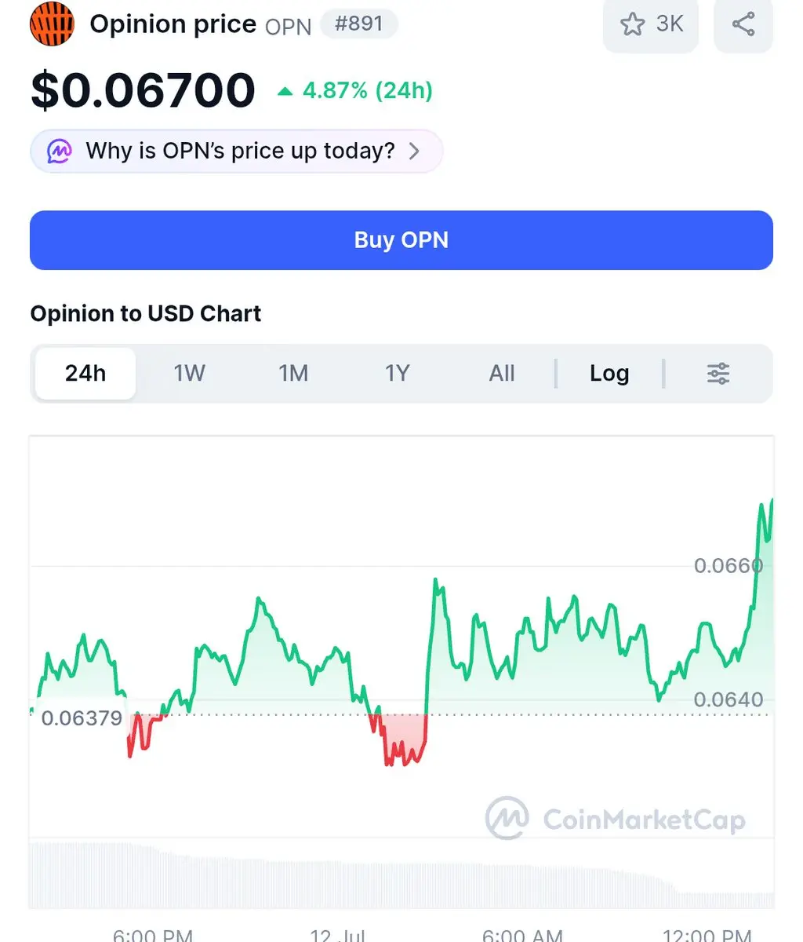The image size is (803, 942).
Task: Click the Opinion coin logo icon
Action: pyautogui.click(x=52, y=24)
